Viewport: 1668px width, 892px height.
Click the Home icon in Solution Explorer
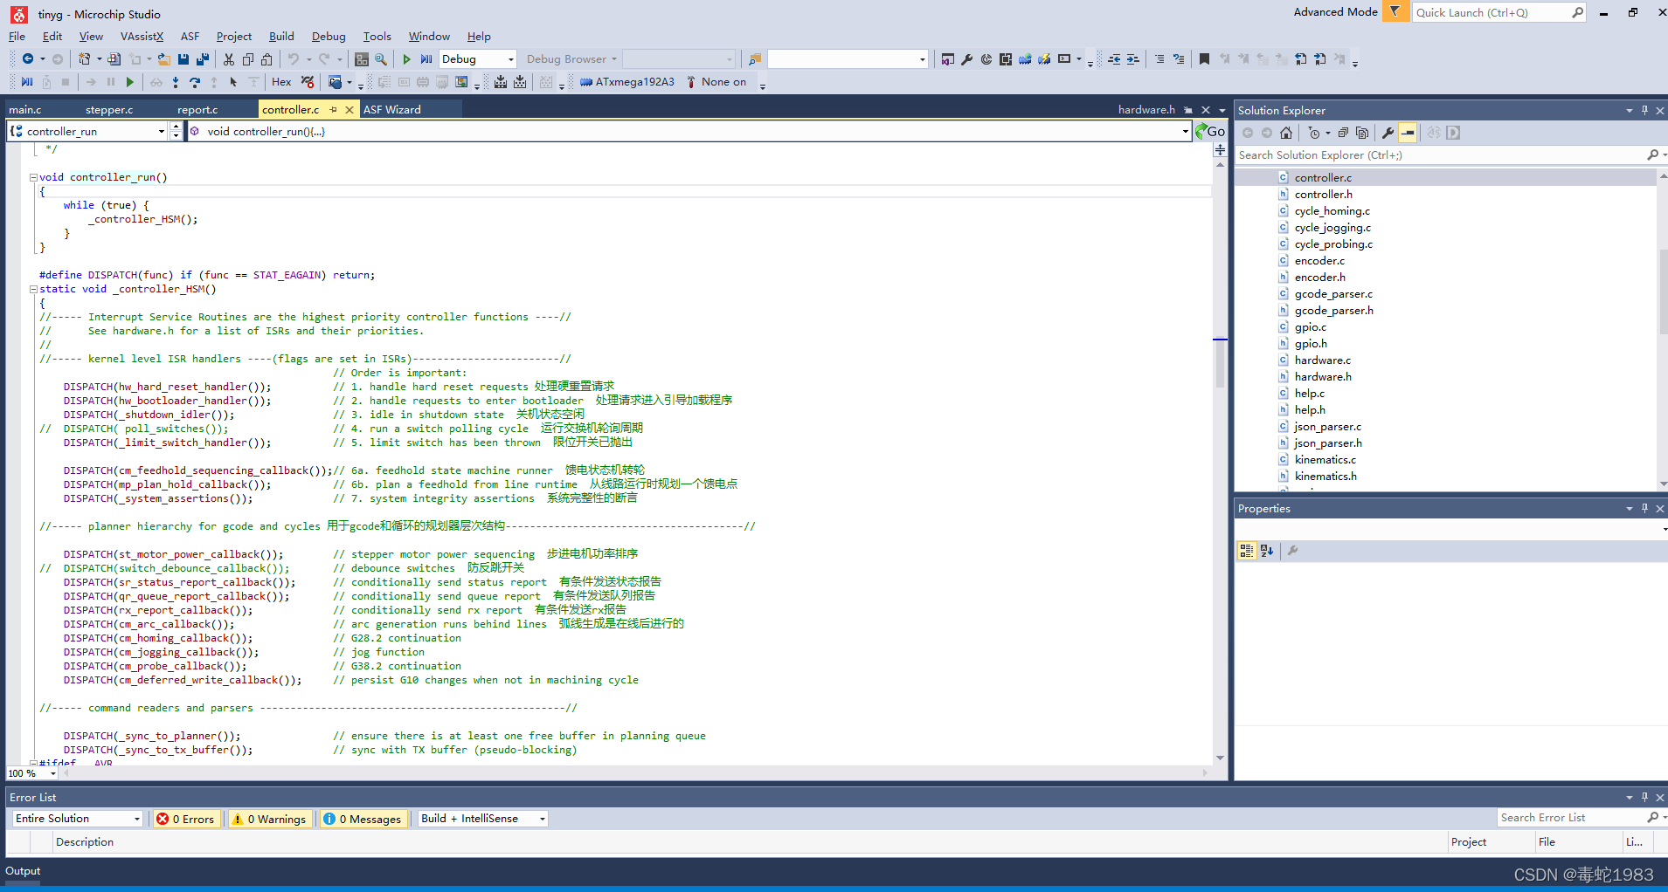1286,133
